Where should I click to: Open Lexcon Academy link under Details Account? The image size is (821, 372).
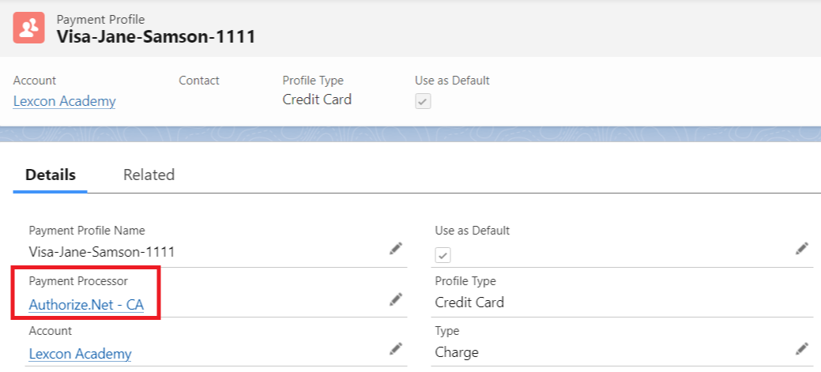[80, 354]
